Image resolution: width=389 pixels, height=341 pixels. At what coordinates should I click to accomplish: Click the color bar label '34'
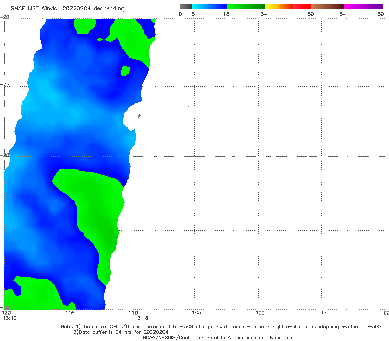[263, 14]
